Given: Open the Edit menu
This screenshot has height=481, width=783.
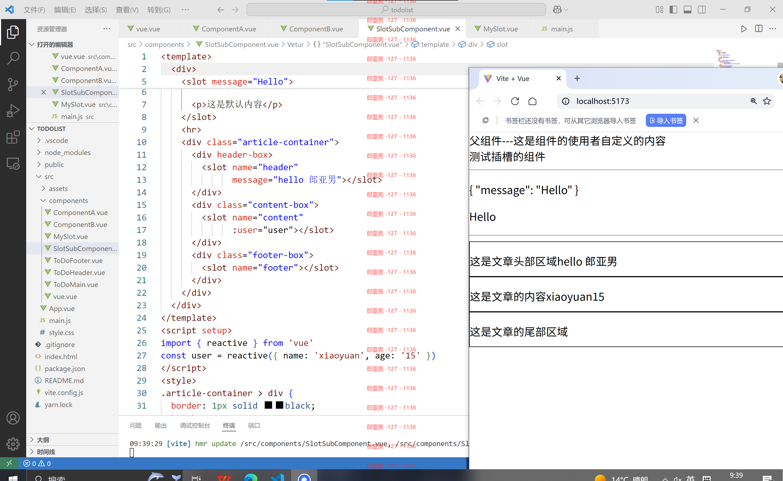Looking at the screenshot, I should pyautogui.click(x=65, y=10).
